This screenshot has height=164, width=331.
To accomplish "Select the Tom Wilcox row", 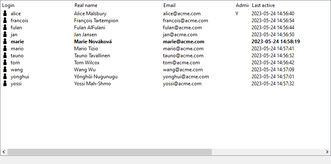I will 165,63.
